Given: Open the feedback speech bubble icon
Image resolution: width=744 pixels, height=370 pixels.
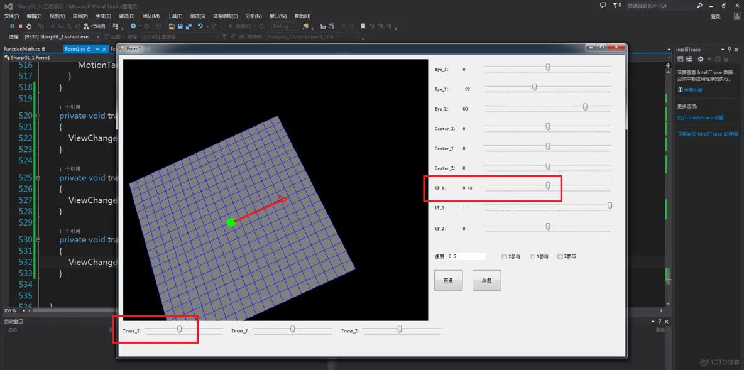Looking at the screenshot, I should click(x=603, y=5).
